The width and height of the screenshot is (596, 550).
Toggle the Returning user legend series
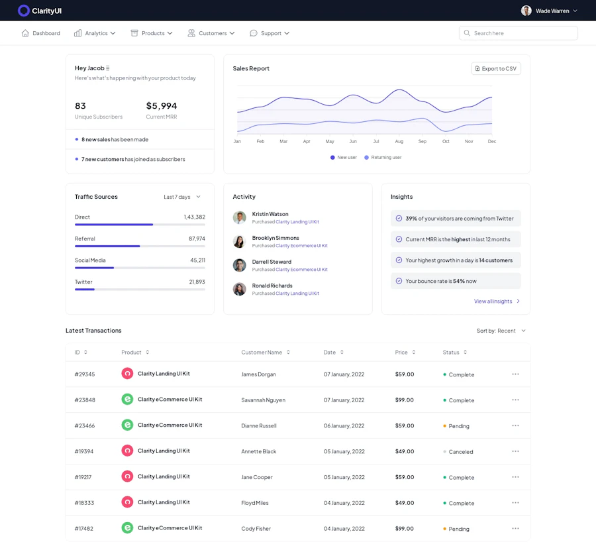point(383,158)
